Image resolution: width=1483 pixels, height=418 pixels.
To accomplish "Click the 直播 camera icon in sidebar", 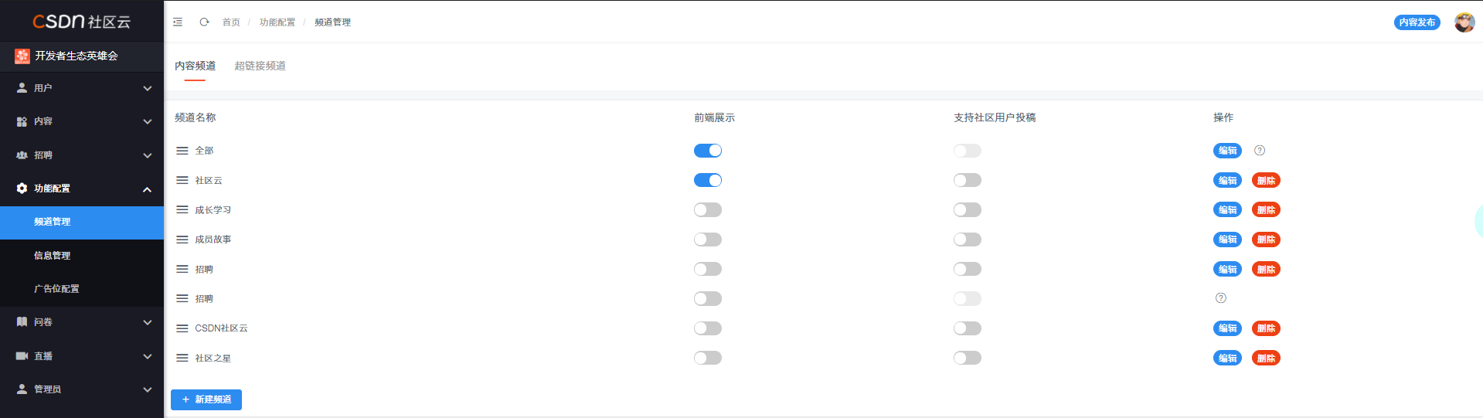I will point(22,355).
